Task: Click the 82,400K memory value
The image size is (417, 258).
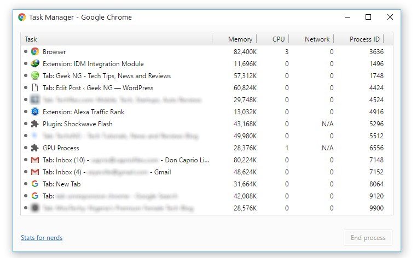Action: (245, 51)
